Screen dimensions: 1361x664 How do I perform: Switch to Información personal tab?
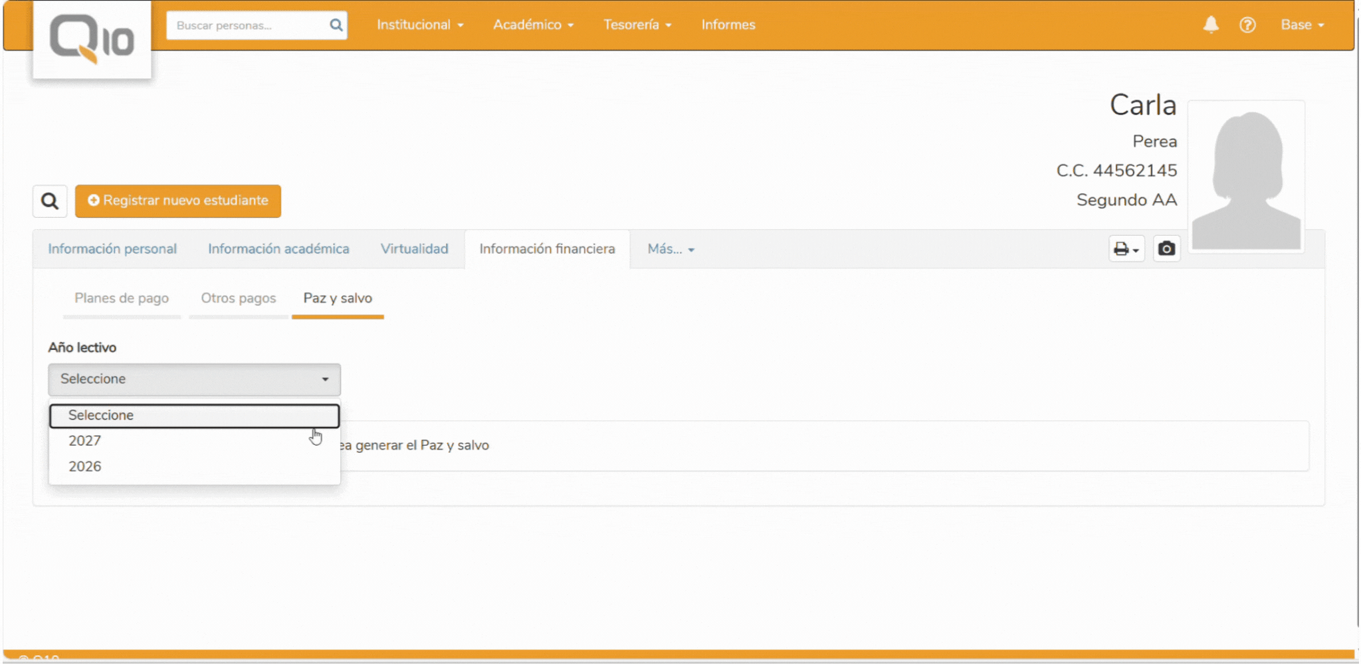point(112,249)
